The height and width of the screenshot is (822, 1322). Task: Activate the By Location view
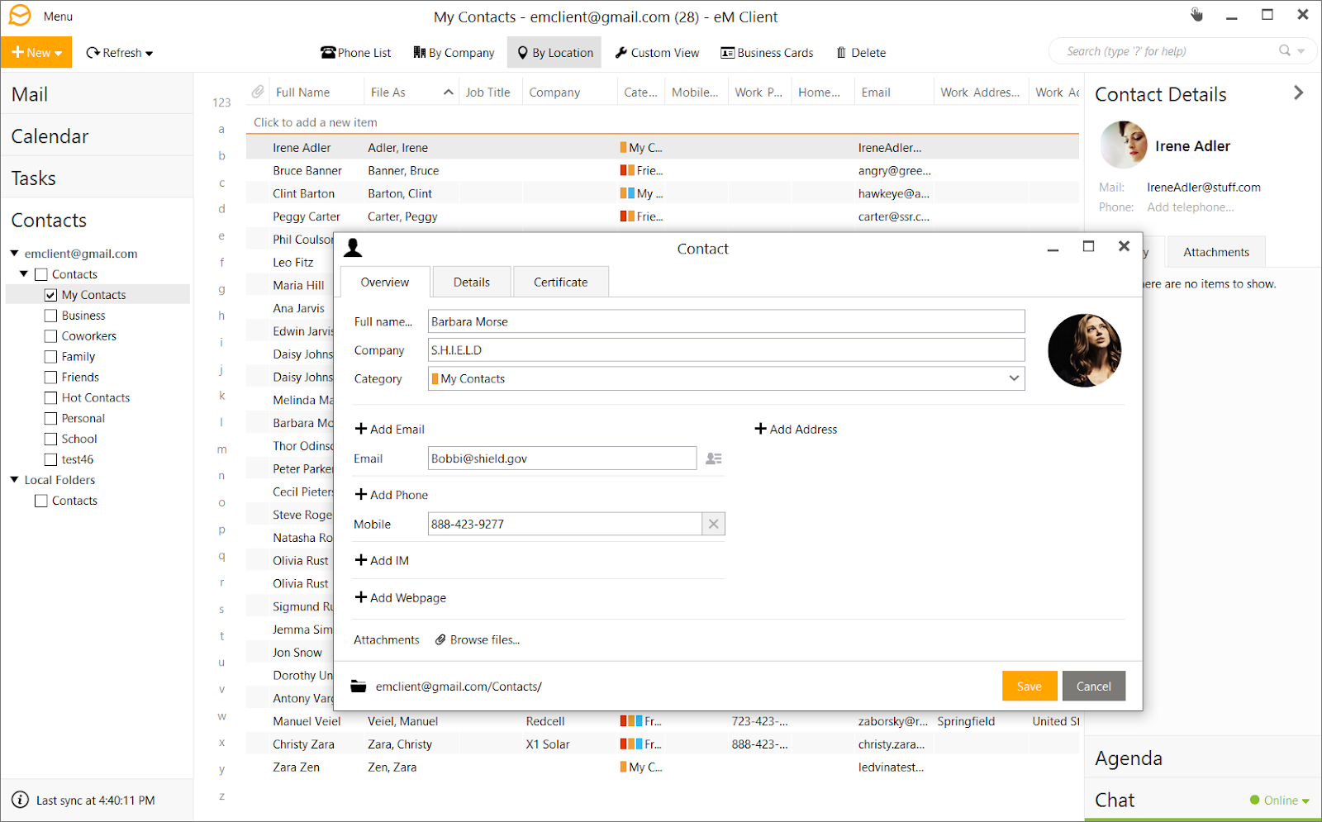pos(554,52)
